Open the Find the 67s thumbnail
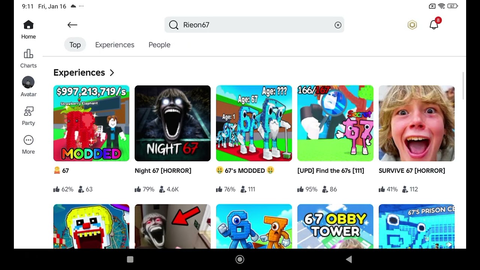The width and height of the screenshot is (480, 270). click(335, 123)
